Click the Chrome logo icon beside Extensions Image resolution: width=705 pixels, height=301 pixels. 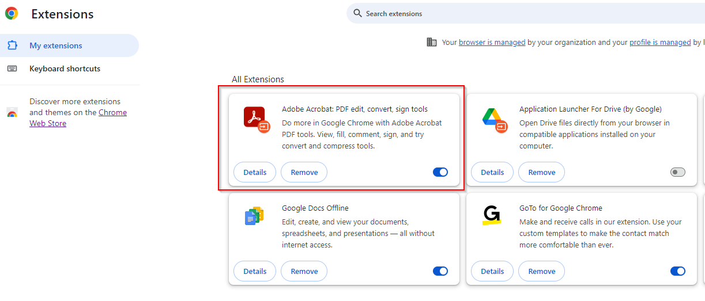pos(12,14)
